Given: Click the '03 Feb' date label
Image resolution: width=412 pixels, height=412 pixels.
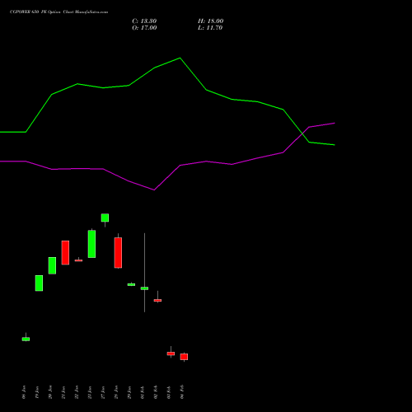Looking at the screenshot, I should tap(169, 392).
